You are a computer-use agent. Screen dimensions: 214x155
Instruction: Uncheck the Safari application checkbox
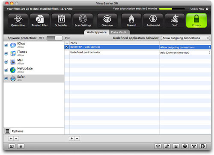(6, 79)
